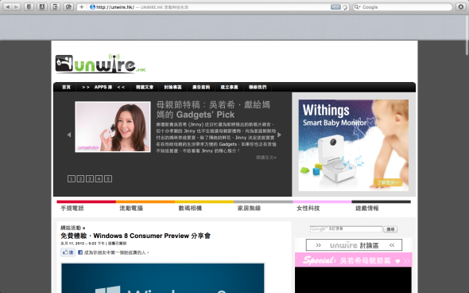This screenshot has width=469, height=293.
Task: Click 了解更多 button on Withings ad
Action: click(388, 182)
